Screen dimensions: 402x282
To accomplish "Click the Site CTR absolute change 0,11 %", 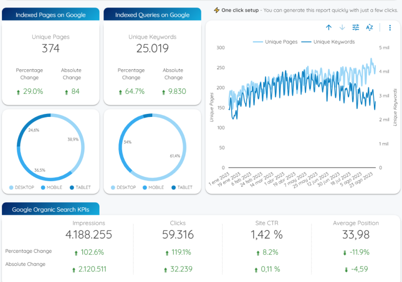I will click(270, 269).
